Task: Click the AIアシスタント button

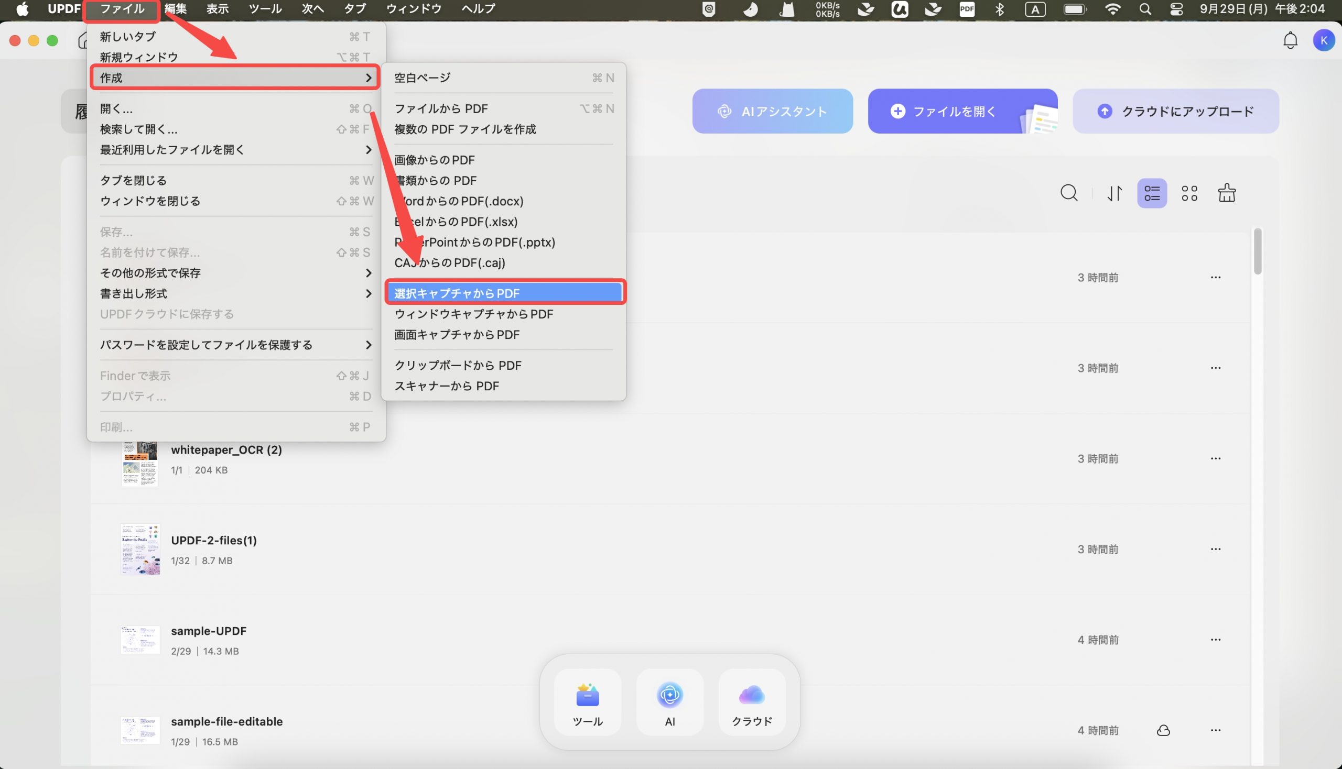Action: coord(772,112)
